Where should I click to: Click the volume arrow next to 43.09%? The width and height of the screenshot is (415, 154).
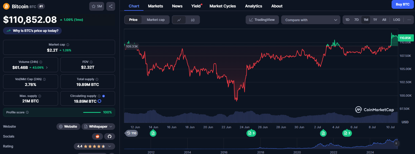(47, 67)
